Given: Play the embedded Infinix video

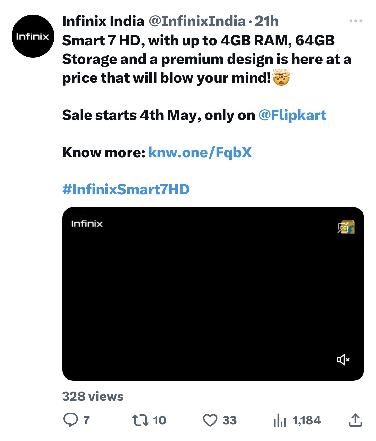Looking at the screenshot, I should pyautogui.click(x=213, y=294).
